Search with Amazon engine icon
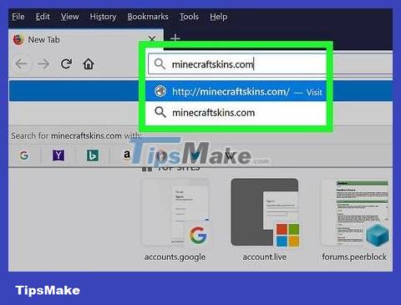Screen dimensions: 401x305 click(x=127, y=154)
